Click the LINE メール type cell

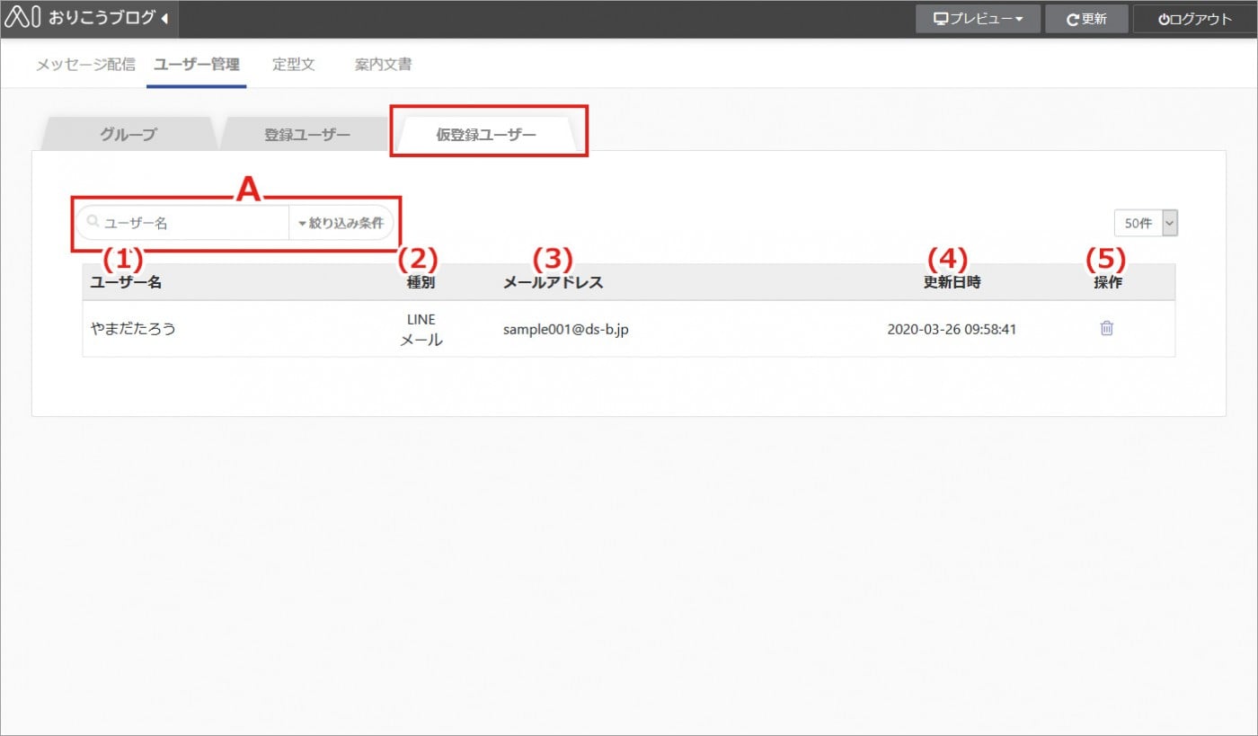coord(421,329)
